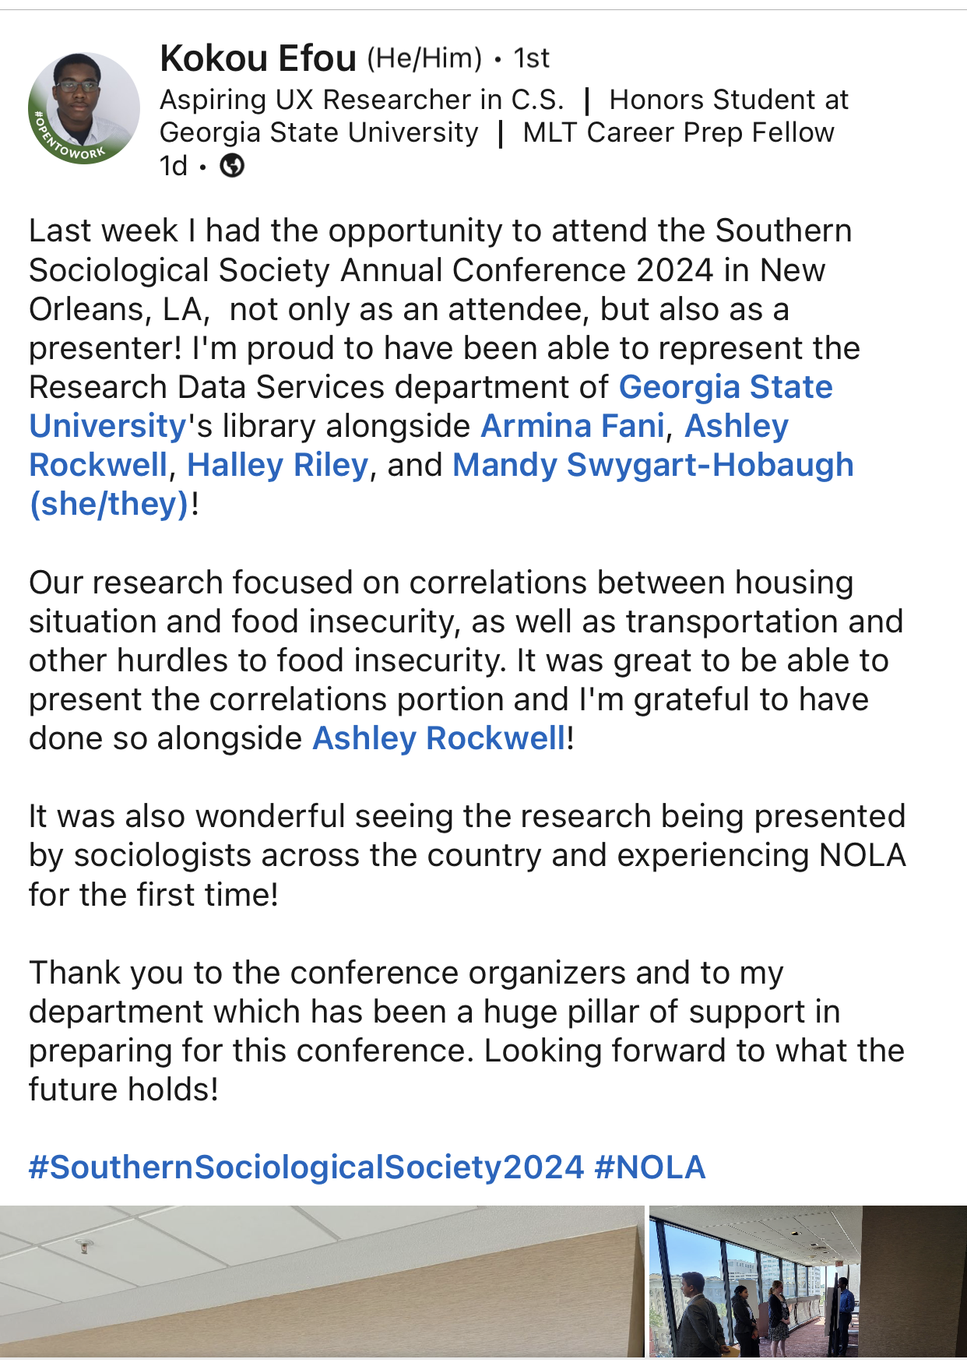Click the 1d post timestamp
Image resolution: width=967 pixels, height=1366 pixels.
pos(173,166)
